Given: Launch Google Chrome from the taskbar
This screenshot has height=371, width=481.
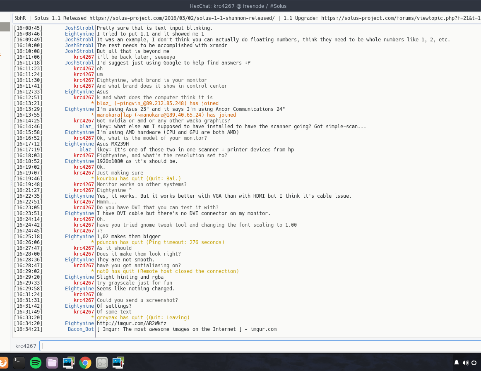Looking at the screenshot, I should (85, 363).
